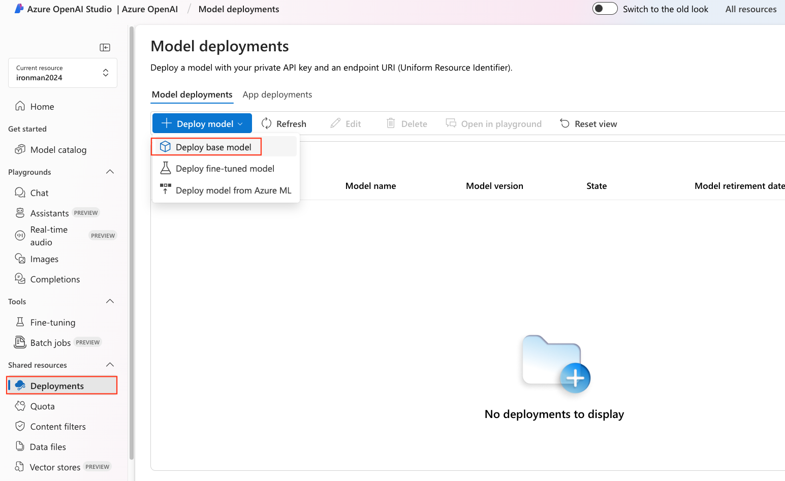Go to Content filters page

click(x=58, y=427)
